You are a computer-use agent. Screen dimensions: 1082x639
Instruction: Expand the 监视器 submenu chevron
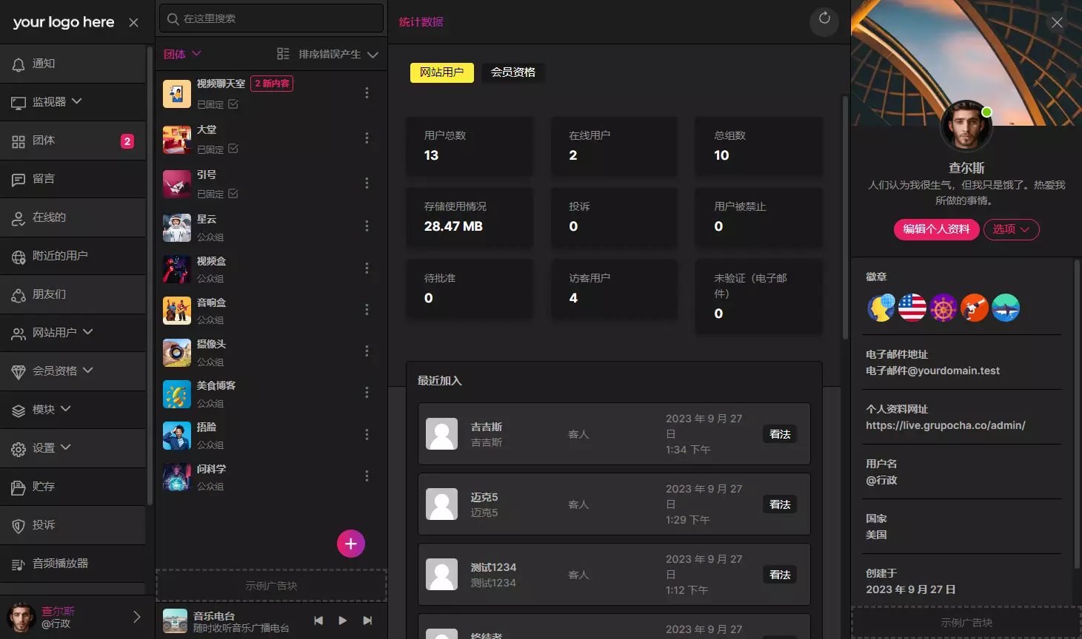(77, 101)
